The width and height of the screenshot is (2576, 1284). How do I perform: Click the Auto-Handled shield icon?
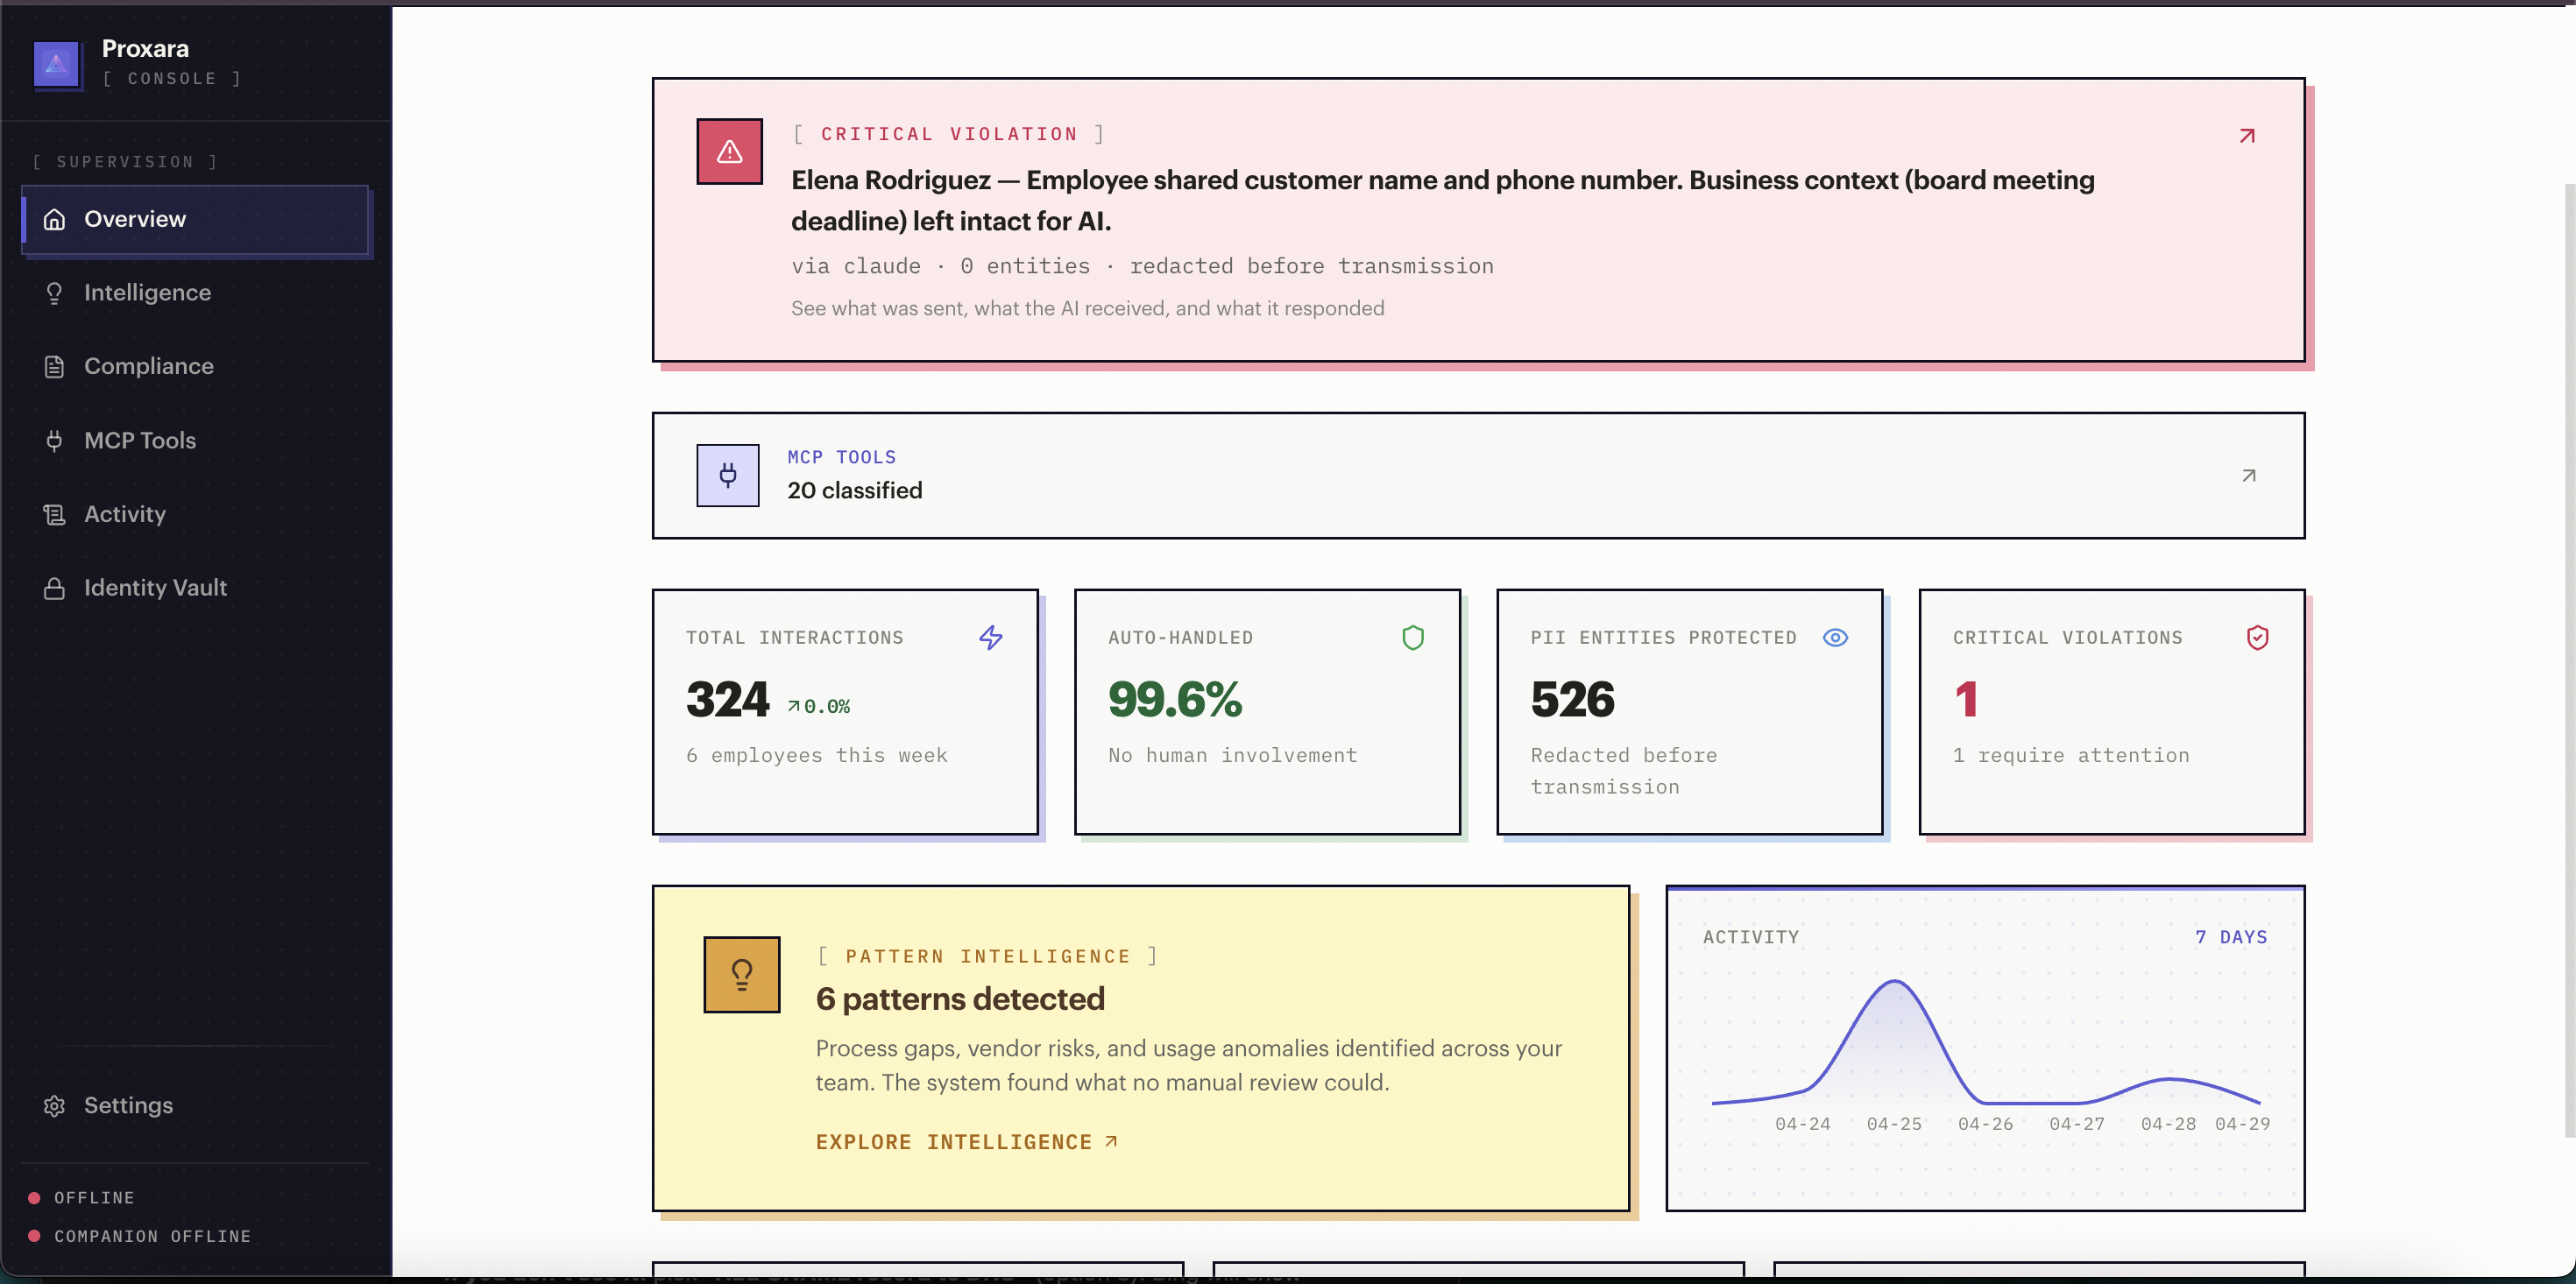coord(1412,637)
